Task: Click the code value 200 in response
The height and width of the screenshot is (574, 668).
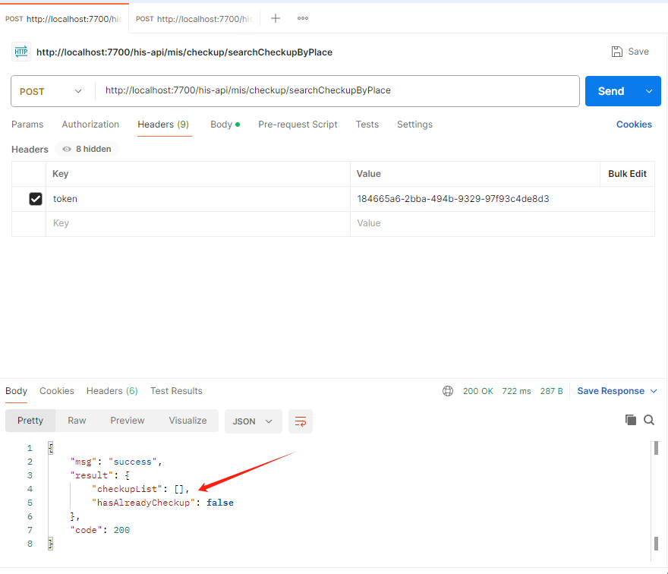Action: (121, 530)
